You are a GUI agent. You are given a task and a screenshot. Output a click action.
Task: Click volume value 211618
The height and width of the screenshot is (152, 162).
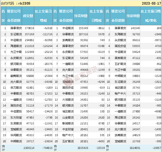pyautogui.click(x=29, y=46)
